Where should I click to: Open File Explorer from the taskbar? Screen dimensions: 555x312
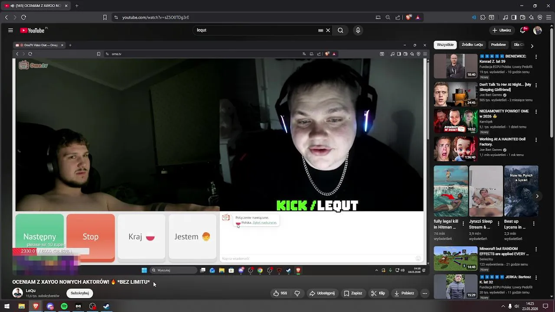[21, 306]
